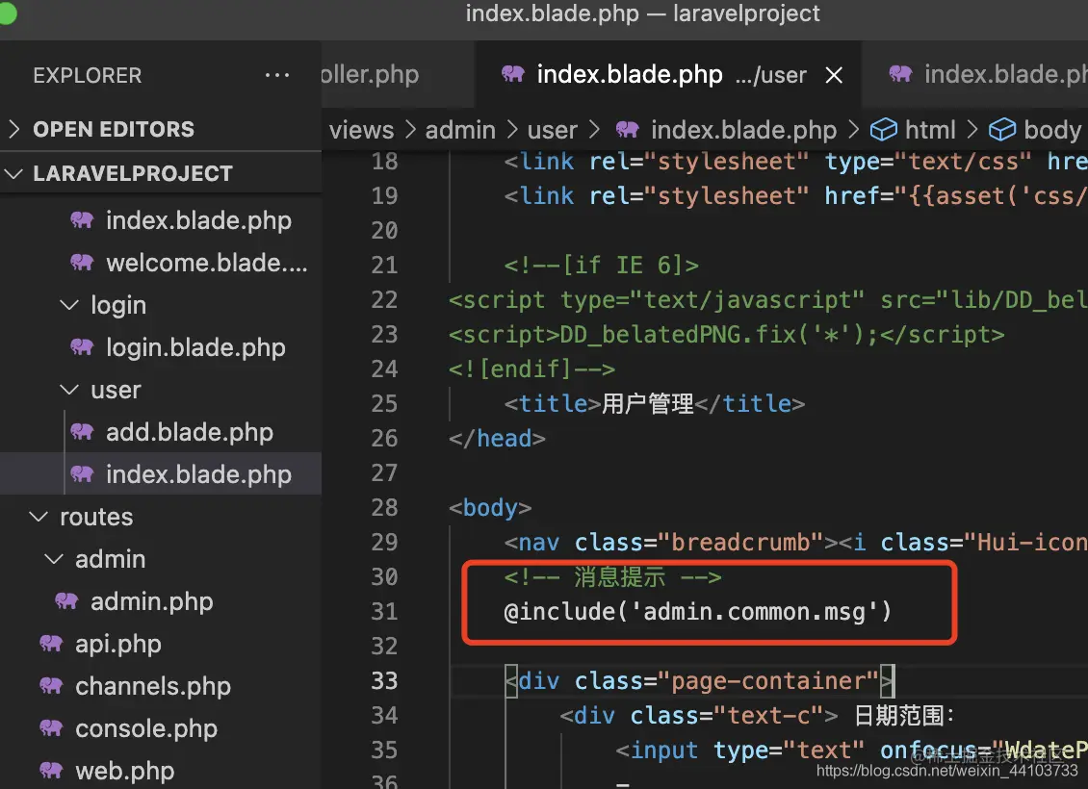Click the page-container class value
The width and height of the screenshot is (1088, 789).
[x=768, y=681]
